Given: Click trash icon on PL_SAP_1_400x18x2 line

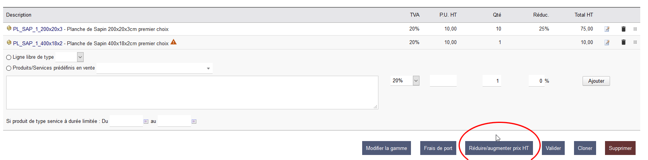Looking at the screenshot, I should (x=623, y=43).
